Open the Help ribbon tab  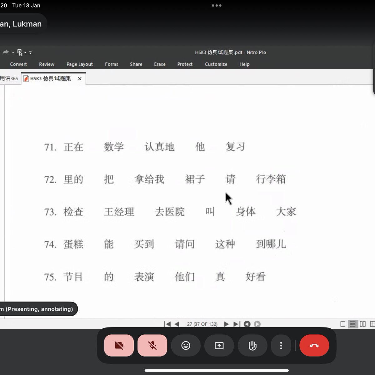(x=244, y=64)
